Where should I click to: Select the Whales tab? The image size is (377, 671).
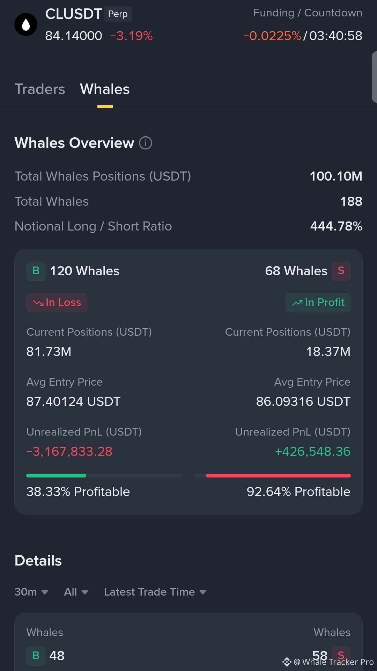pos(105,89)
